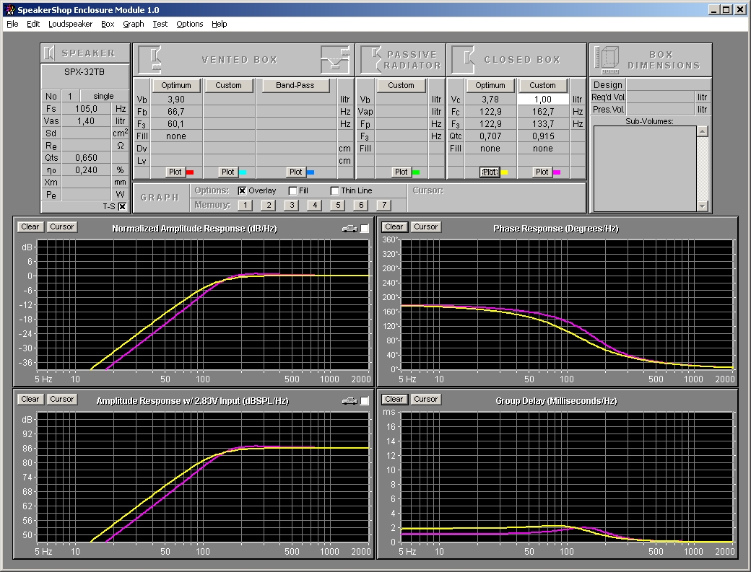Image resolution: width=751 pixels, height=572 pixels.
Task: Click magenta swatch beside Closed Box Custom Plot
Action: (557, 172)
